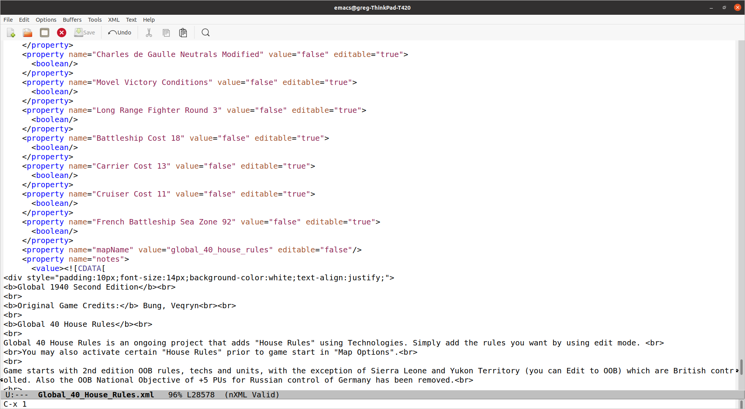This screenshot has height=409, width=745.
Task: Save the buffer using the Save button
Action: (85, 33)
